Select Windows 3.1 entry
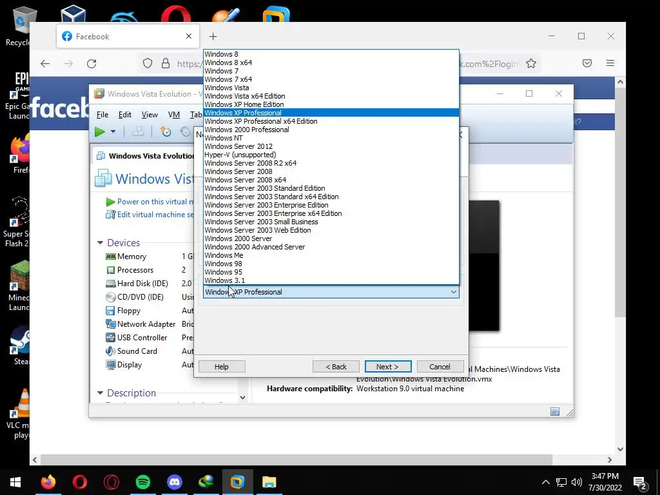Screen dimensions: 660x495 tap(331, 280)
